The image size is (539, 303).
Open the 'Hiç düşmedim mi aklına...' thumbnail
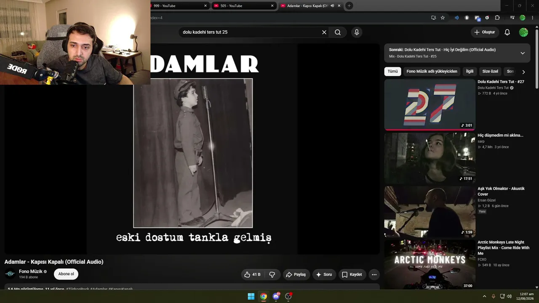[430, 158]
